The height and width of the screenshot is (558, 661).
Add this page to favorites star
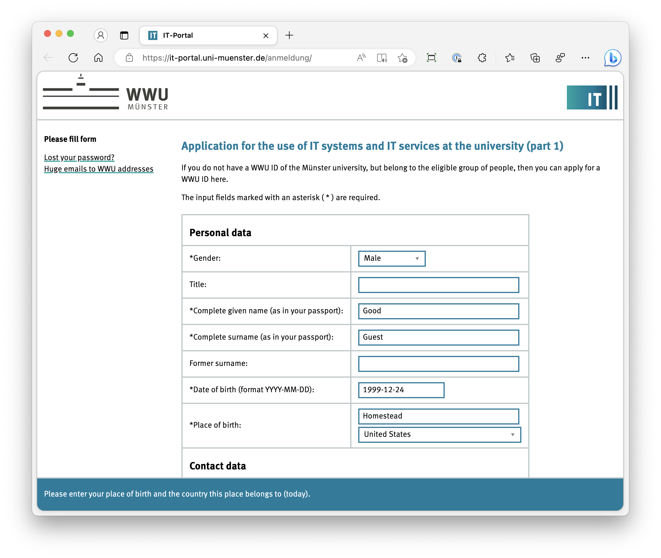coord(402,57)
